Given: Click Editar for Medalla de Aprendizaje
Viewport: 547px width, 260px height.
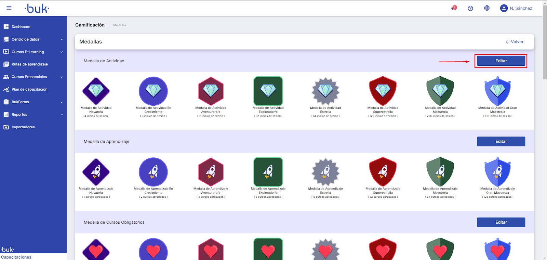Looking at the screenshot, I should click(x=501, y=142).
